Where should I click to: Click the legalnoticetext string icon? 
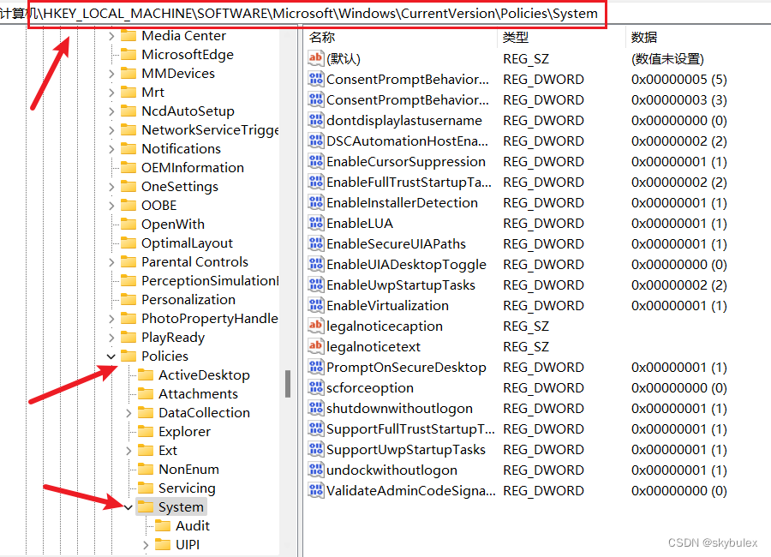coord(315,346)
